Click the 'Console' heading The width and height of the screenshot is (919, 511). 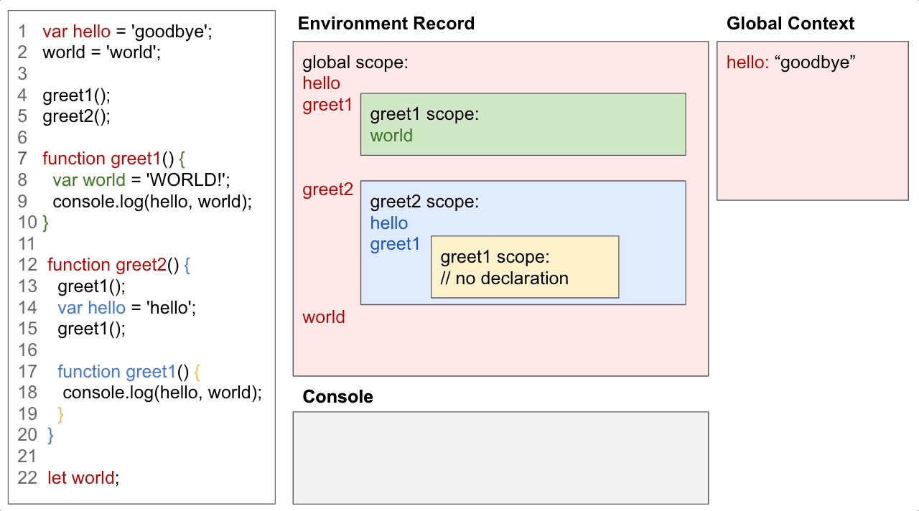coord(337,397)
